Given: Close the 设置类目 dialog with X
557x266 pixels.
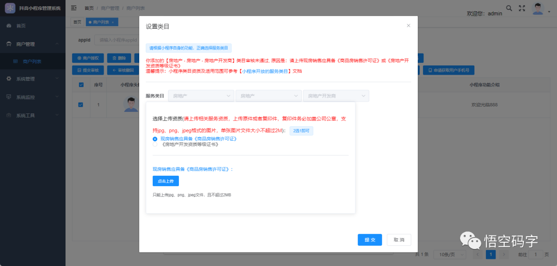Looking at the screenshot, I should (x=408, y=26).
